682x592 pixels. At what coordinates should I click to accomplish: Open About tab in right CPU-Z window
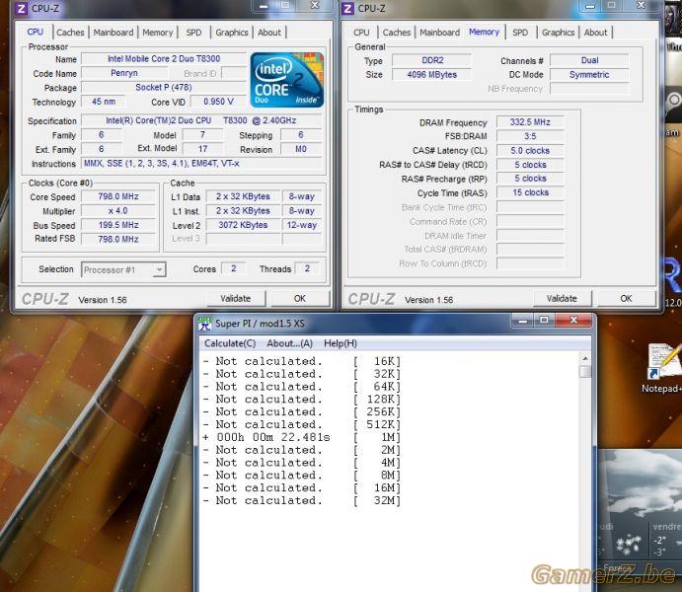(x=595, y=33)
